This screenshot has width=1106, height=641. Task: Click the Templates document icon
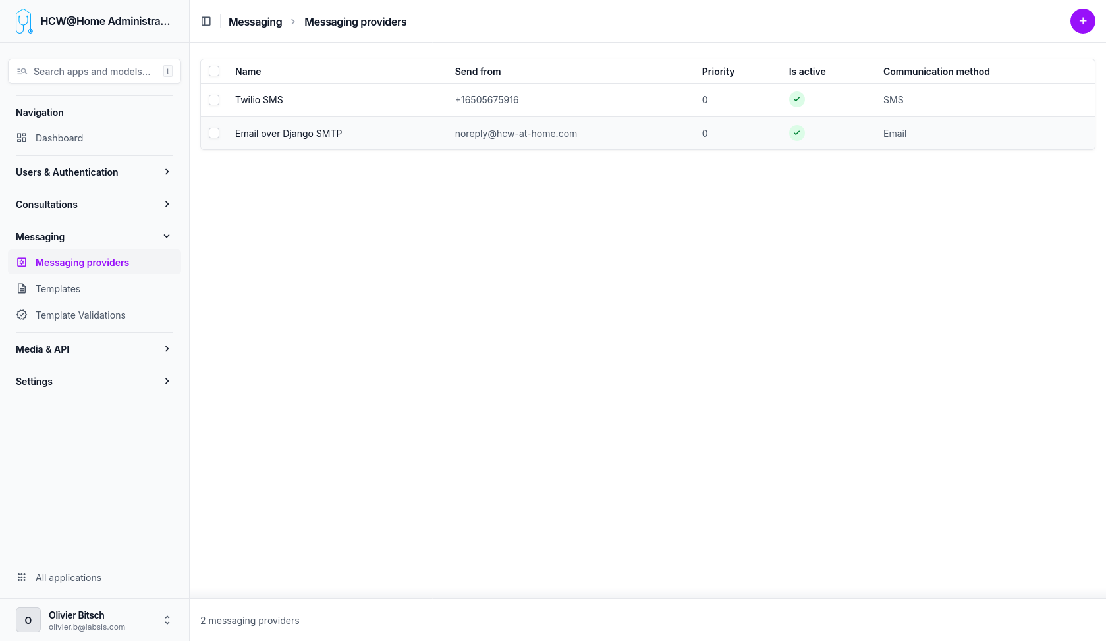pos(22,289)
